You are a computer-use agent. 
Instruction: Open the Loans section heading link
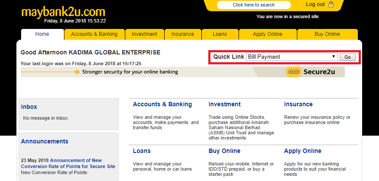tap(142, 151)
